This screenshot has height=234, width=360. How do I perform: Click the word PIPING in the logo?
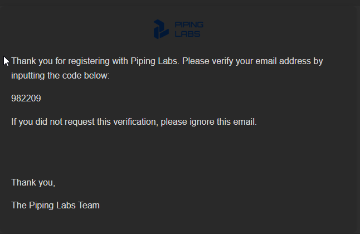(x=189, y=25)
